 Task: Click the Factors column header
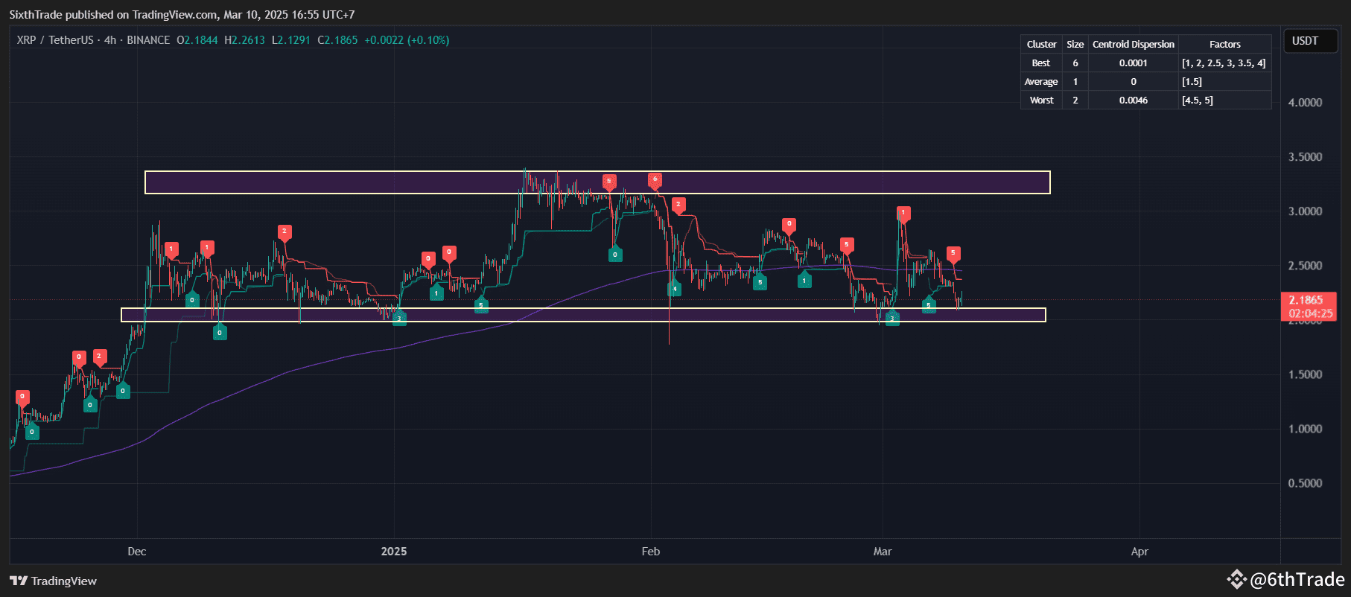[x=1224, y=45]
